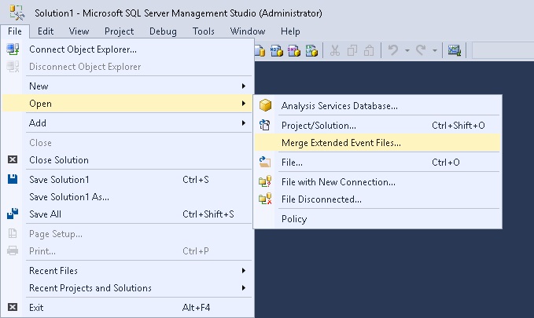The image size is (534, 318).
Task: Open Analysis Services Database from submenu
Action: tap(339, 105)
